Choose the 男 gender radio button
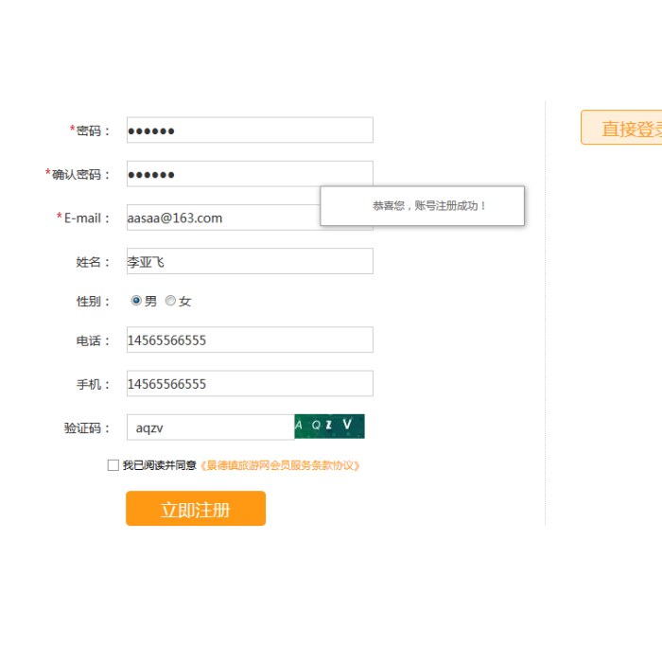662x662 pixels. coord(136,301)
